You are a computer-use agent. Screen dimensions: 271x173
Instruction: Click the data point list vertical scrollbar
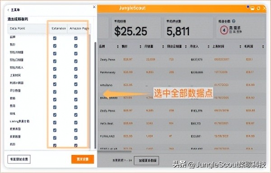(x=95, y=95)
